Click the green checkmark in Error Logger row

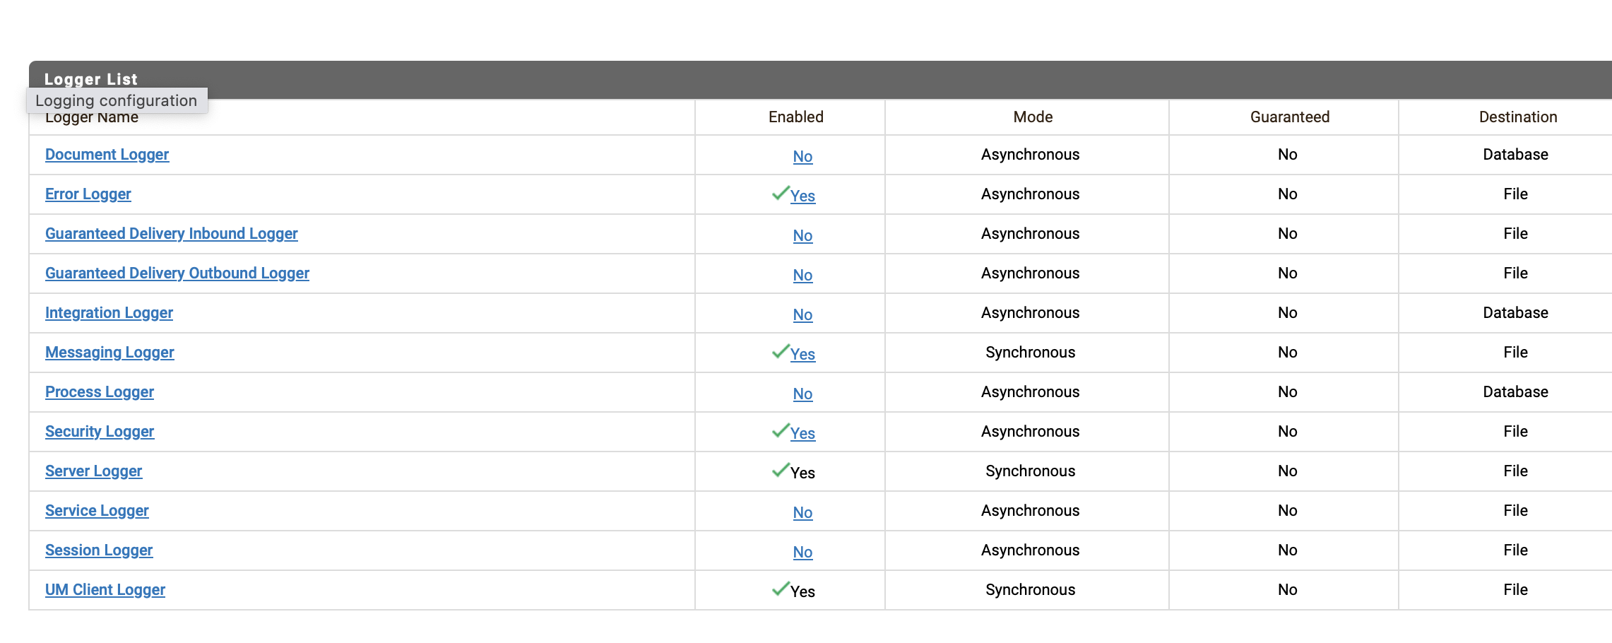(781, 193)
